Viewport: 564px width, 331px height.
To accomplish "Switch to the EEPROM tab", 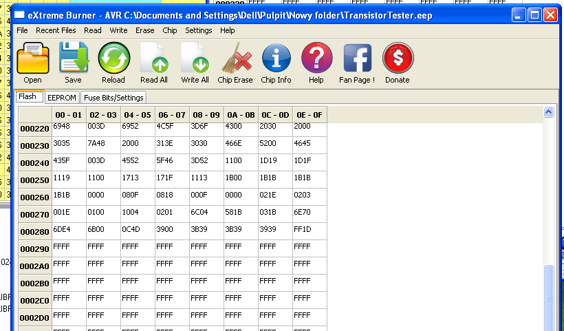I will click(x=62, y=98).
